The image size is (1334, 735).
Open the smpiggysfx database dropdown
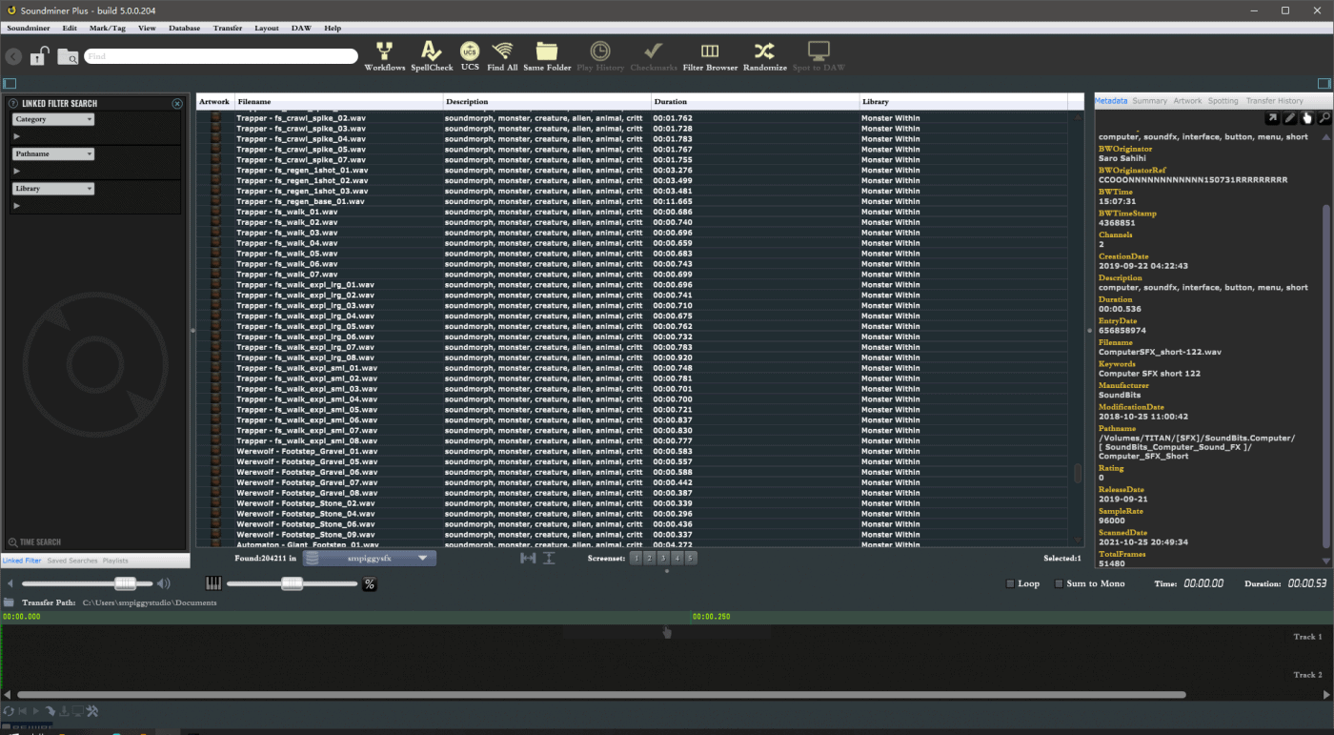coord(370,559)
